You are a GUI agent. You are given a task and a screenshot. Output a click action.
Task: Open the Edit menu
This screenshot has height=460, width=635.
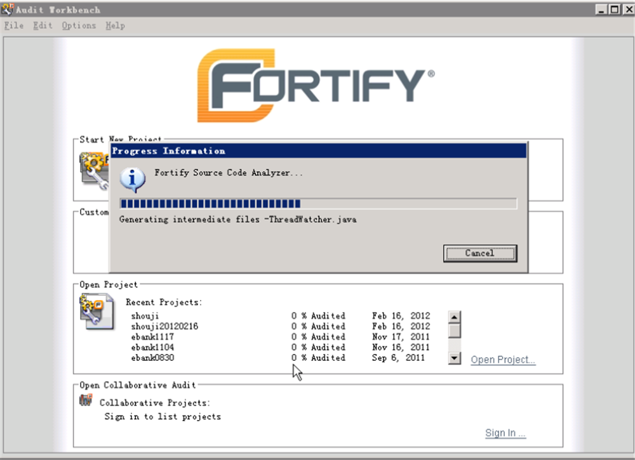click(43, 25)
